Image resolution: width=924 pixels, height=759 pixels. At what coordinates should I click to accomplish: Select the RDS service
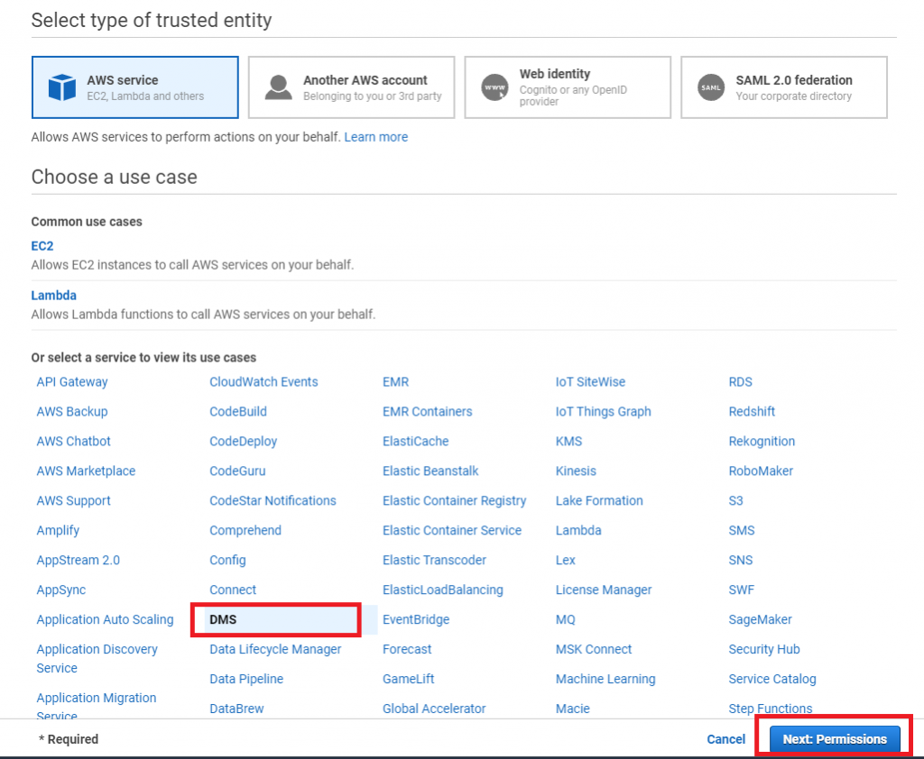click(740, 381)
